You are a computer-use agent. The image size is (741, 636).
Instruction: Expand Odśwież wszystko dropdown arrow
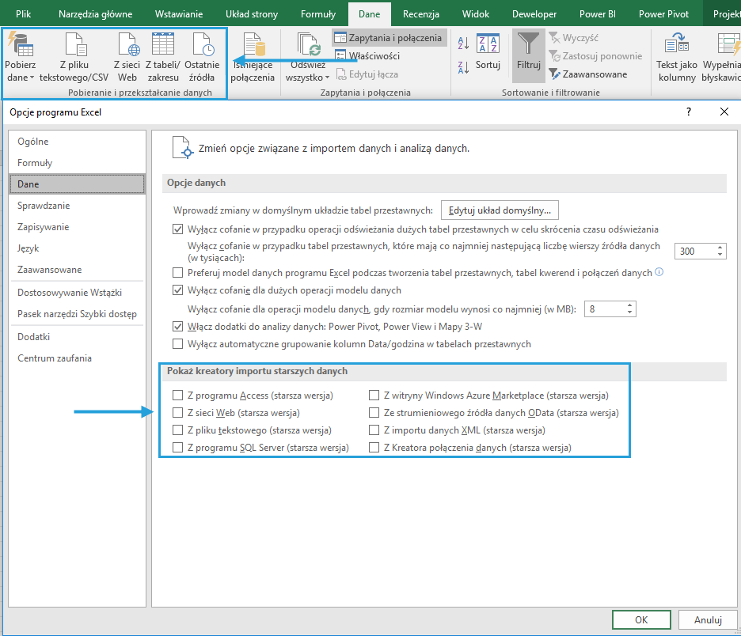point(327,78)
